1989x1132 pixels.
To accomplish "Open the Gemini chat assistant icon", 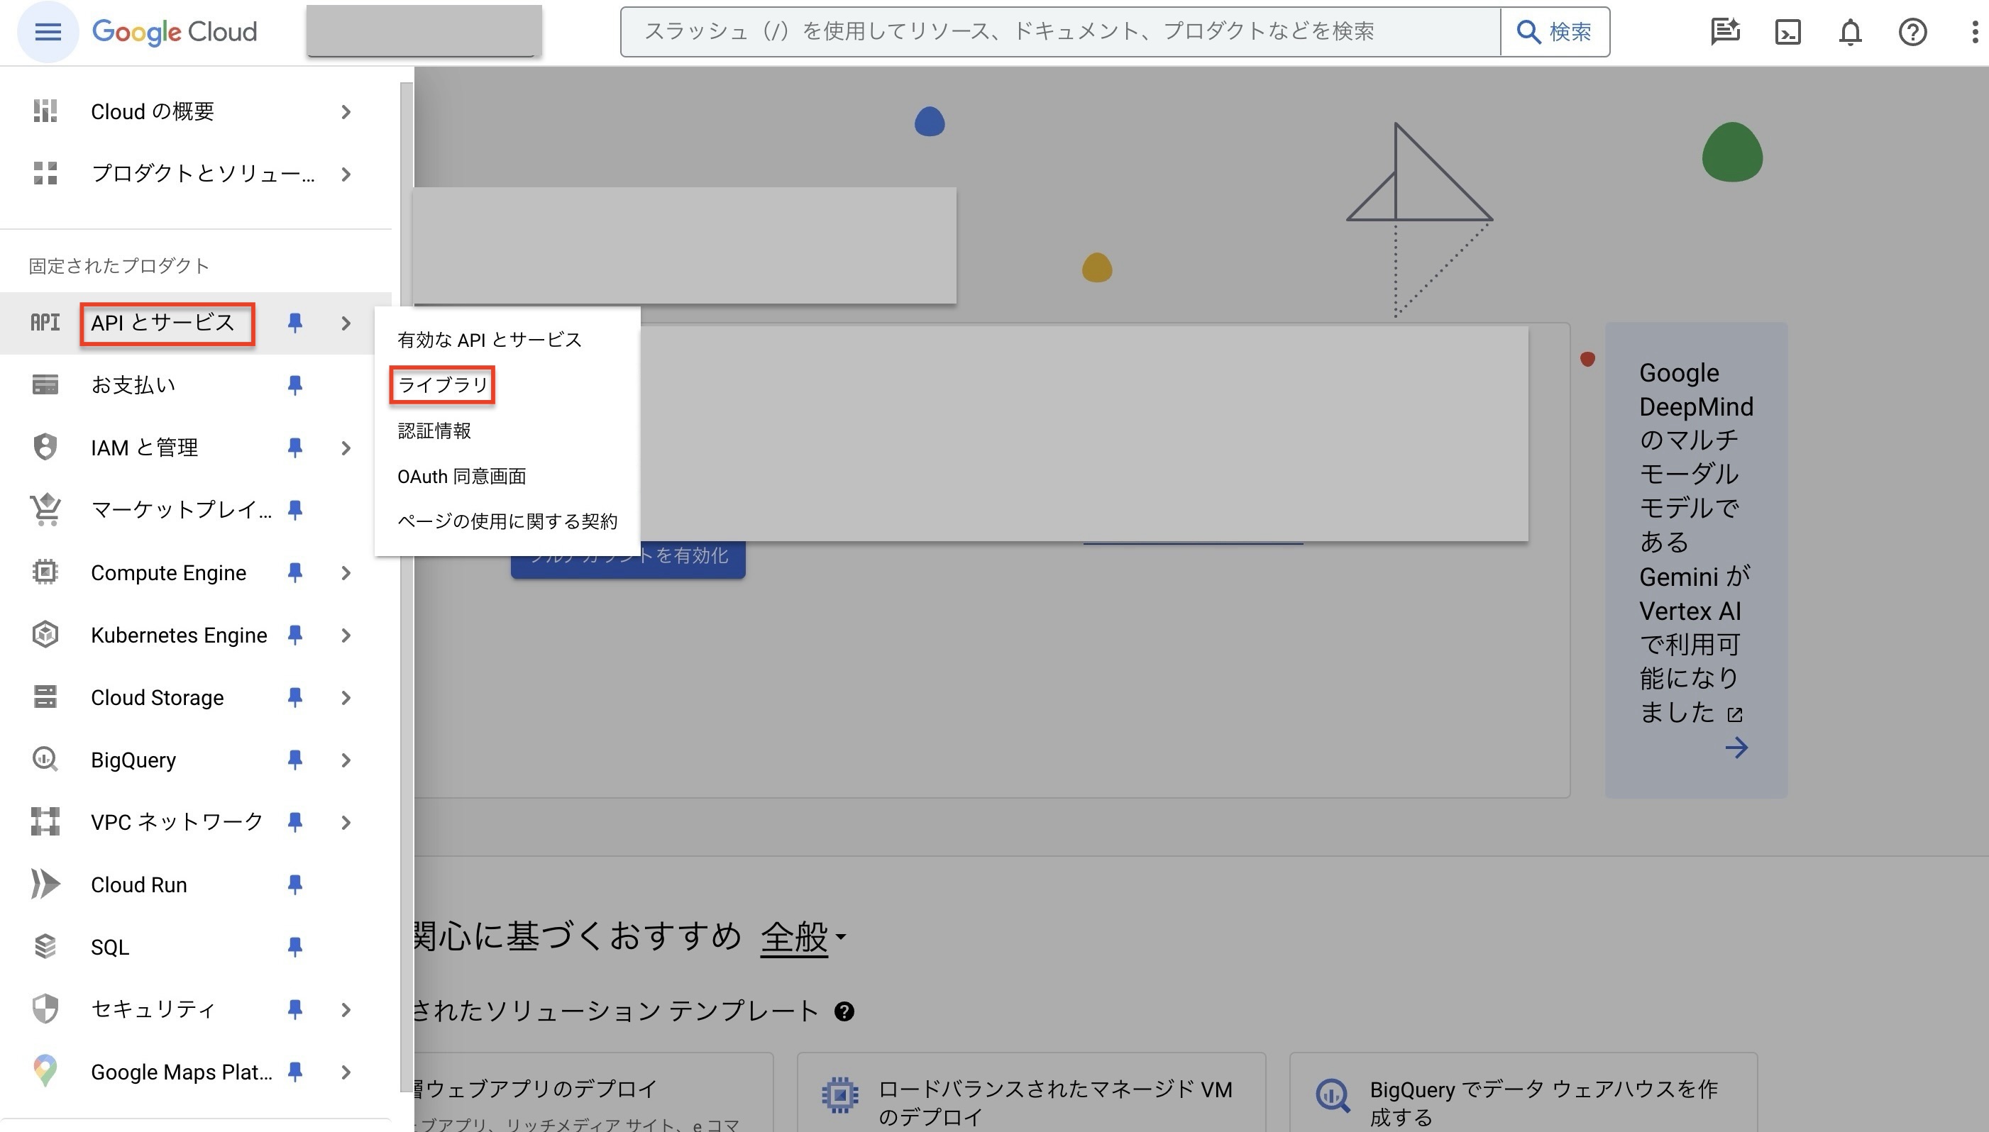I will (1724, 32).
